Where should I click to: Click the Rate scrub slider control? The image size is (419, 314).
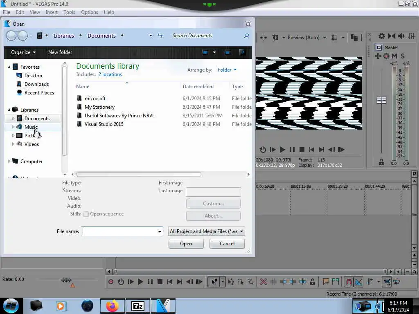[66, 280]
